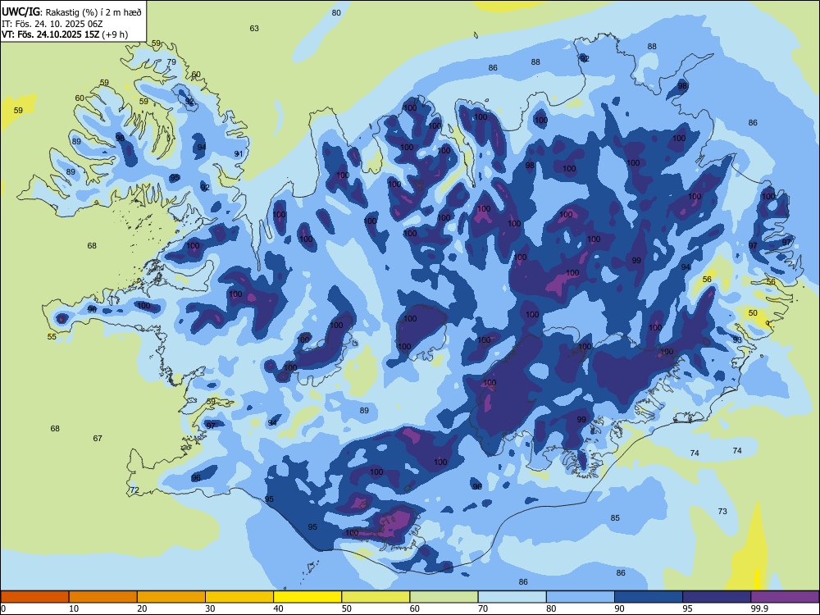Click the 93 value on the eastern coast
The image size is (820, 615).
pos(737,339)
